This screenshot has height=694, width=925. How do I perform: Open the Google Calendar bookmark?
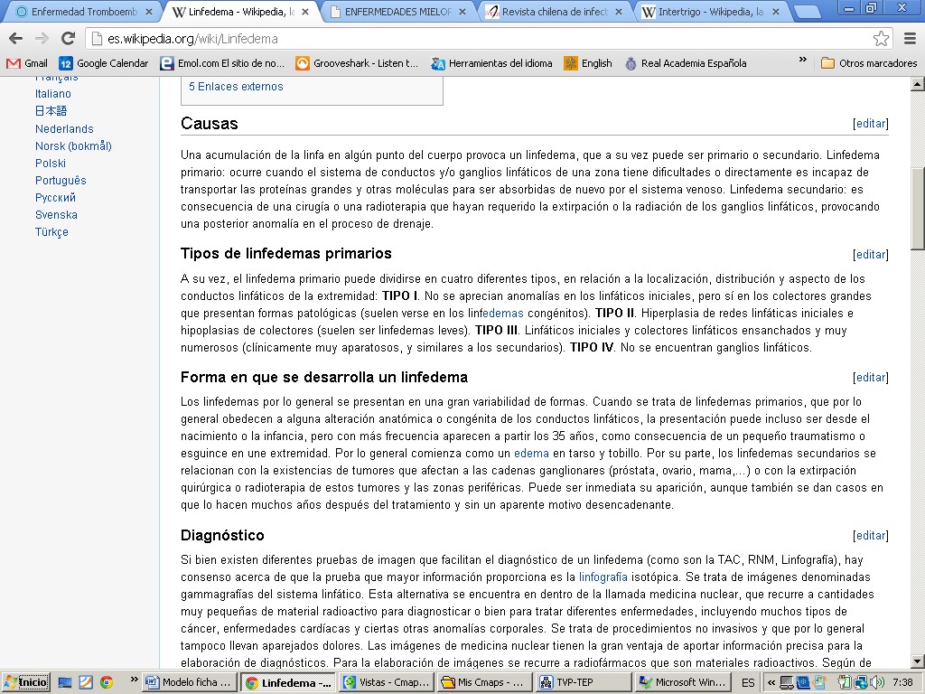point(103,63)
